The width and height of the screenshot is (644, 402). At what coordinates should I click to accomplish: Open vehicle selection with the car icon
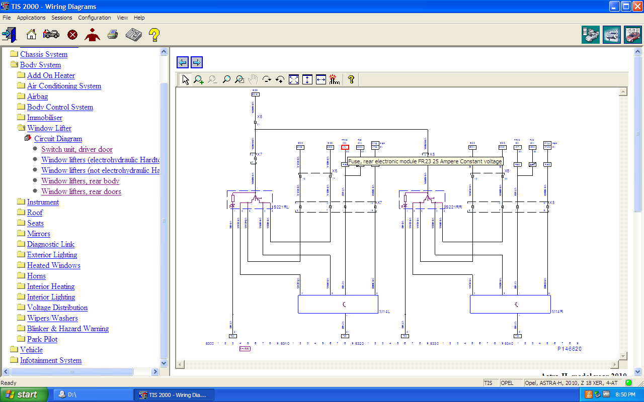[x=51, y=35]
